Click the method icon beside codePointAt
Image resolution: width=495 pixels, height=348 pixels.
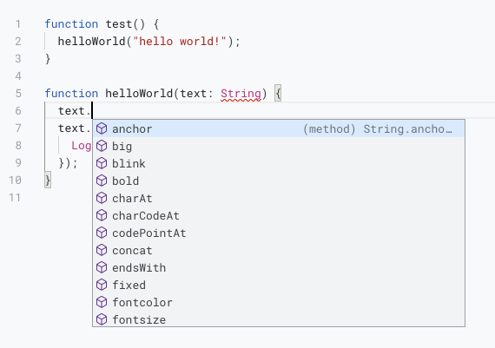coord(102,233)
